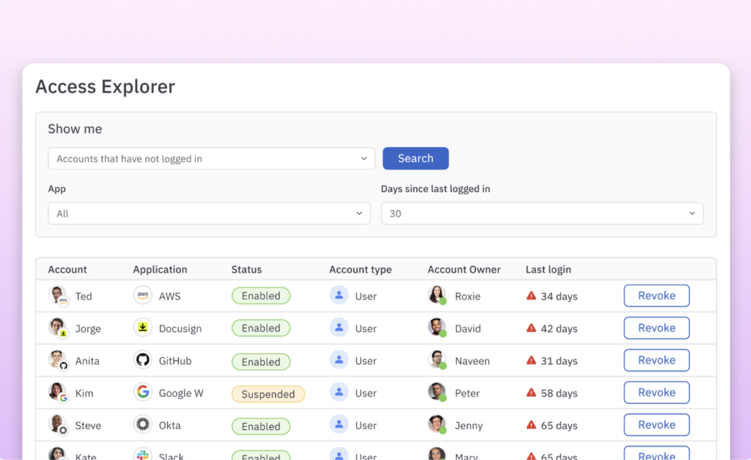Click the Docusign application icon
This screenshot has height=460, width=751.
pyautogui.click(x=142, y=327)
